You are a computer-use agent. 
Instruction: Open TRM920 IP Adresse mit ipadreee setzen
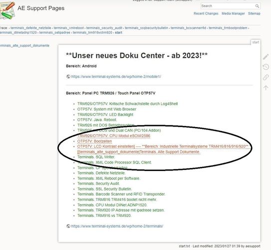click(121, 210)
